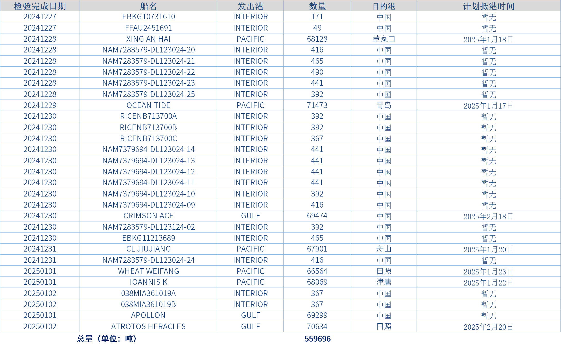Select the 舟山 destination cell
Viewport: 561px width, 357px height.
pyautogui.click(x=384, y=249)
